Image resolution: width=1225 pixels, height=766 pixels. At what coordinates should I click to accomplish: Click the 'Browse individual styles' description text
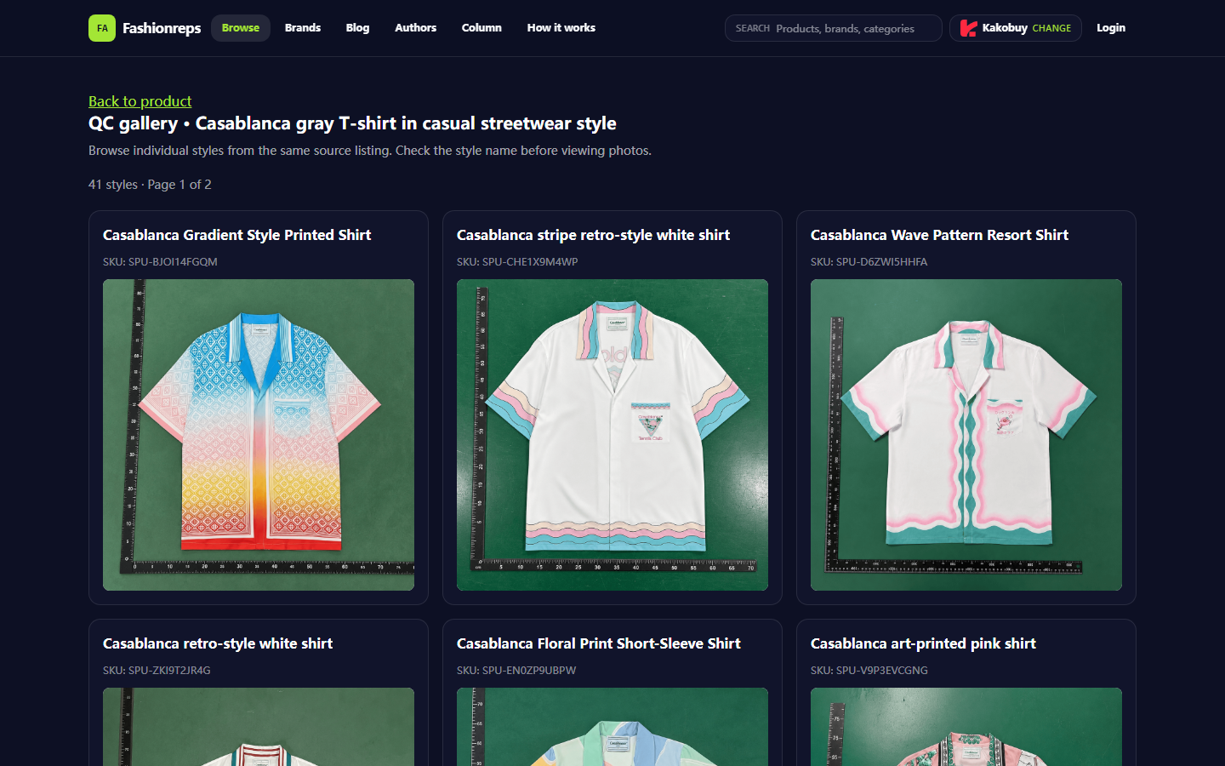point(370,151)
